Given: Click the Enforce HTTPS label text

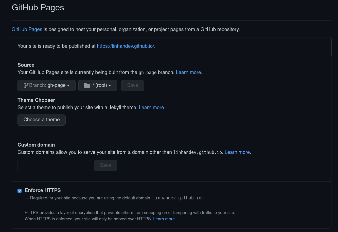Looking at the screenshot, I should (x=43, y=190).
